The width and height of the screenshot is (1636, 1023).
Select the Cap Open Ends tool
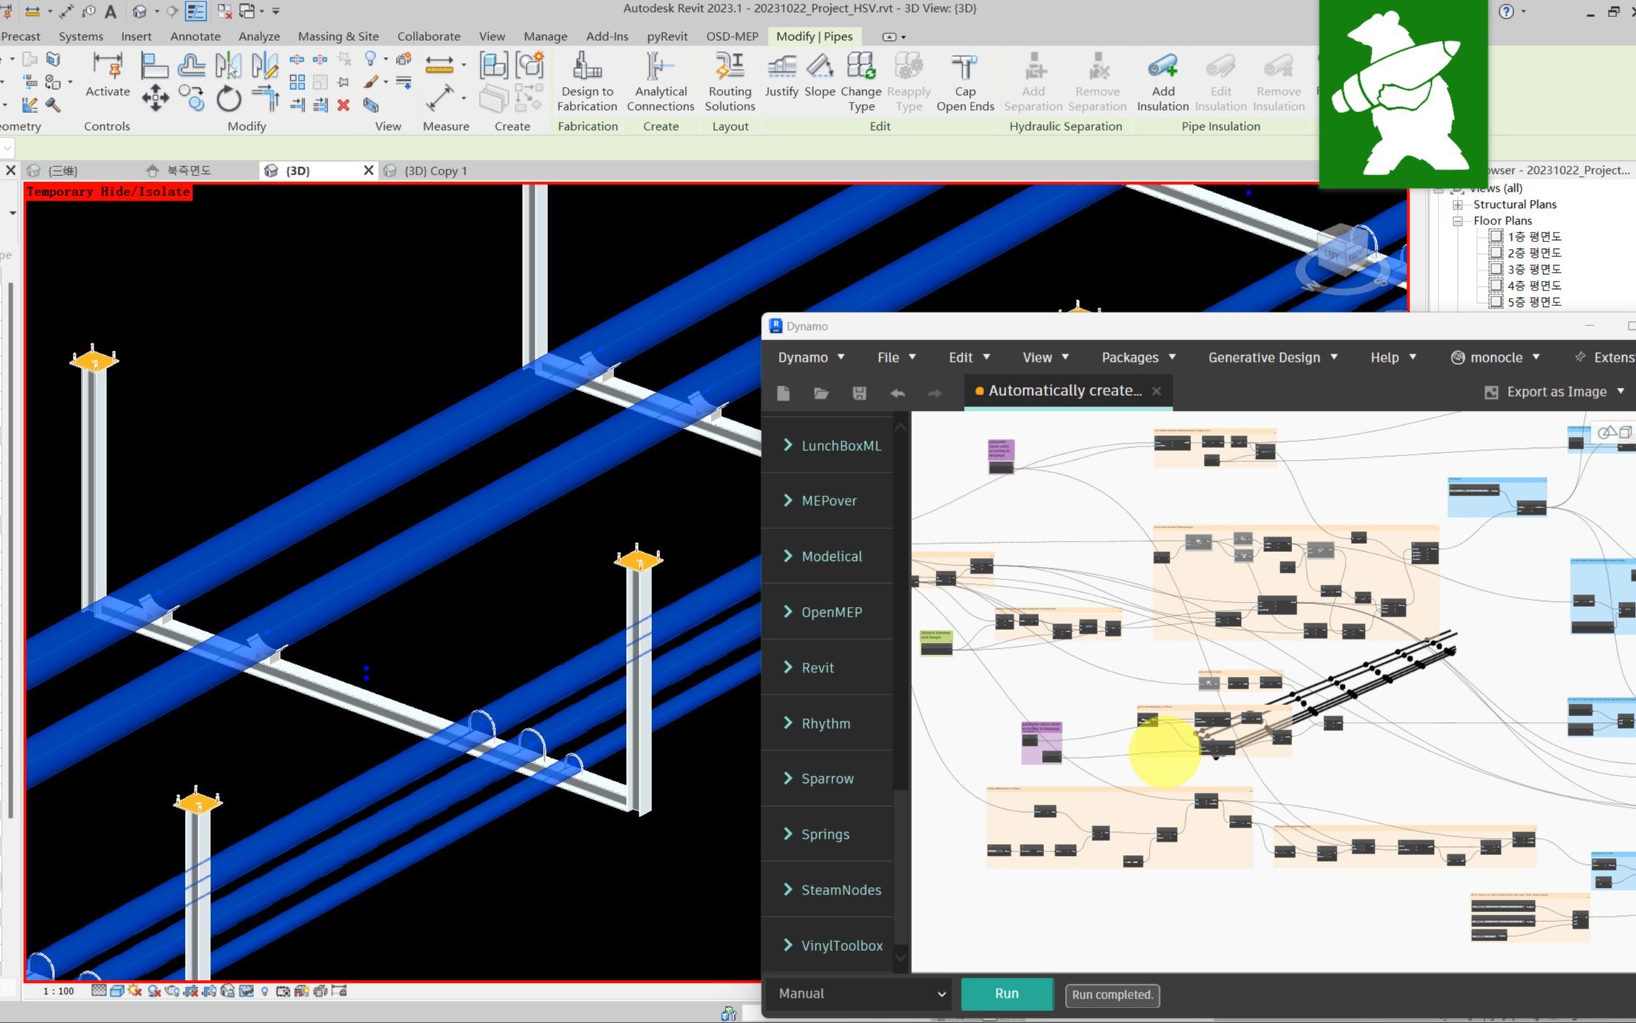point(965,80)
